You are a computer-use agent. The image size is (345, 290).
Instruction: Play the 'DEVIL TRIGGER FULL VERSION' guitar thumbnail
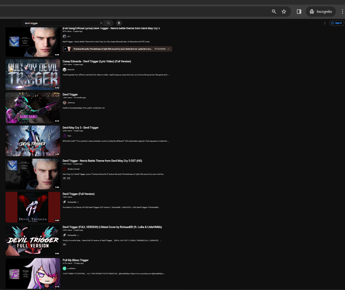click(33, 240)
